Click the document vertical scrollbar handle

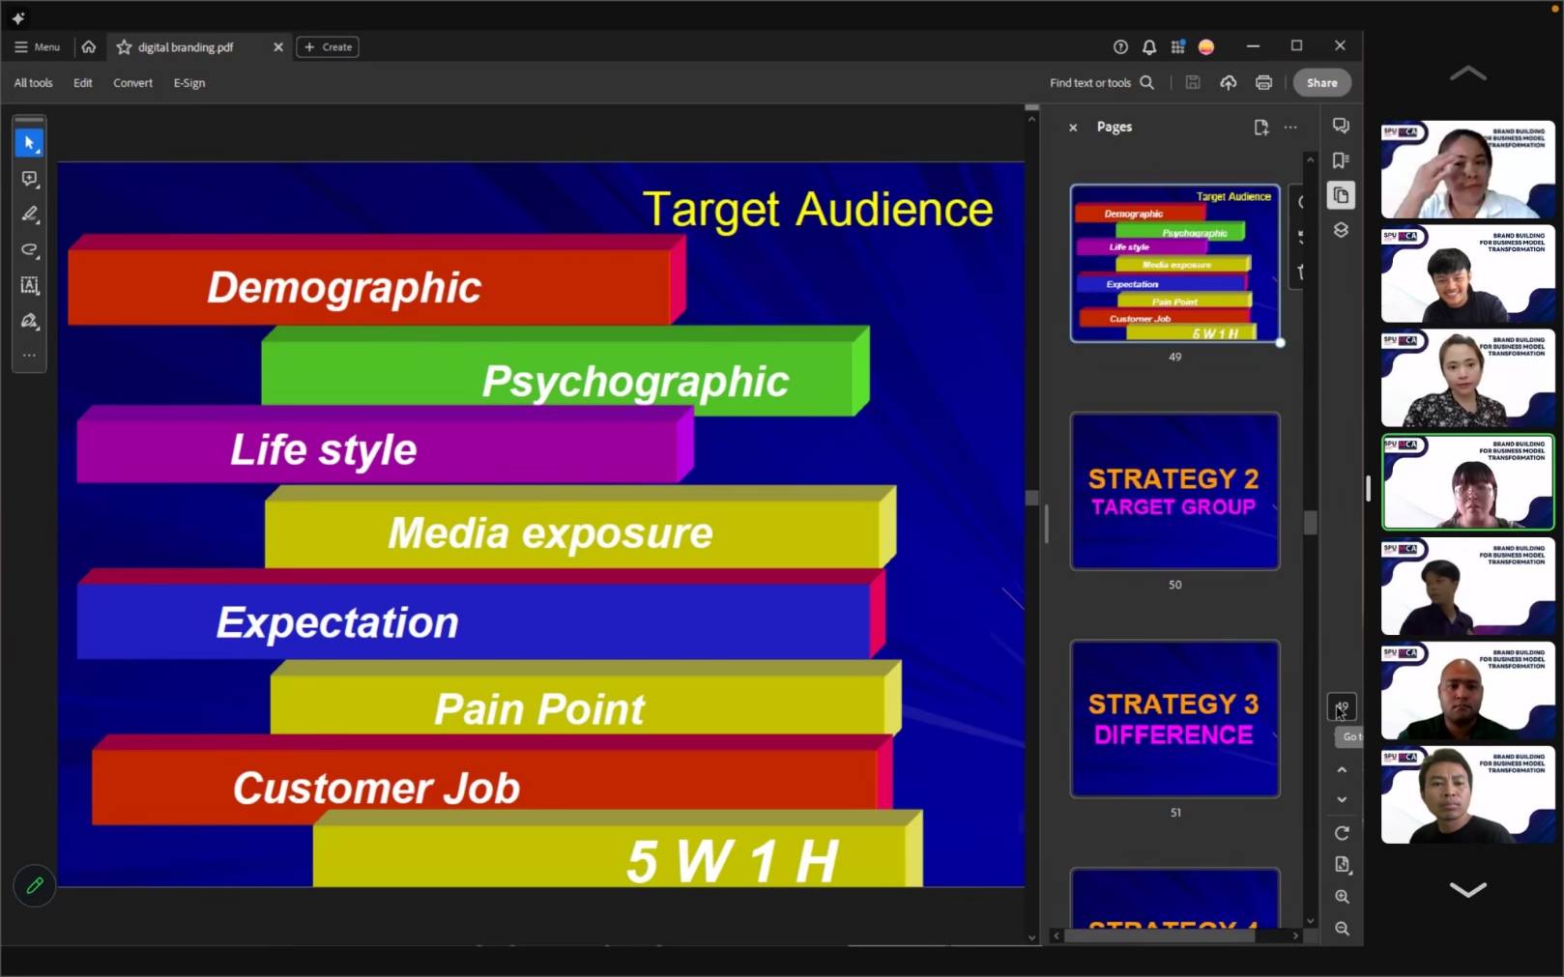[x=1031, y=499]
